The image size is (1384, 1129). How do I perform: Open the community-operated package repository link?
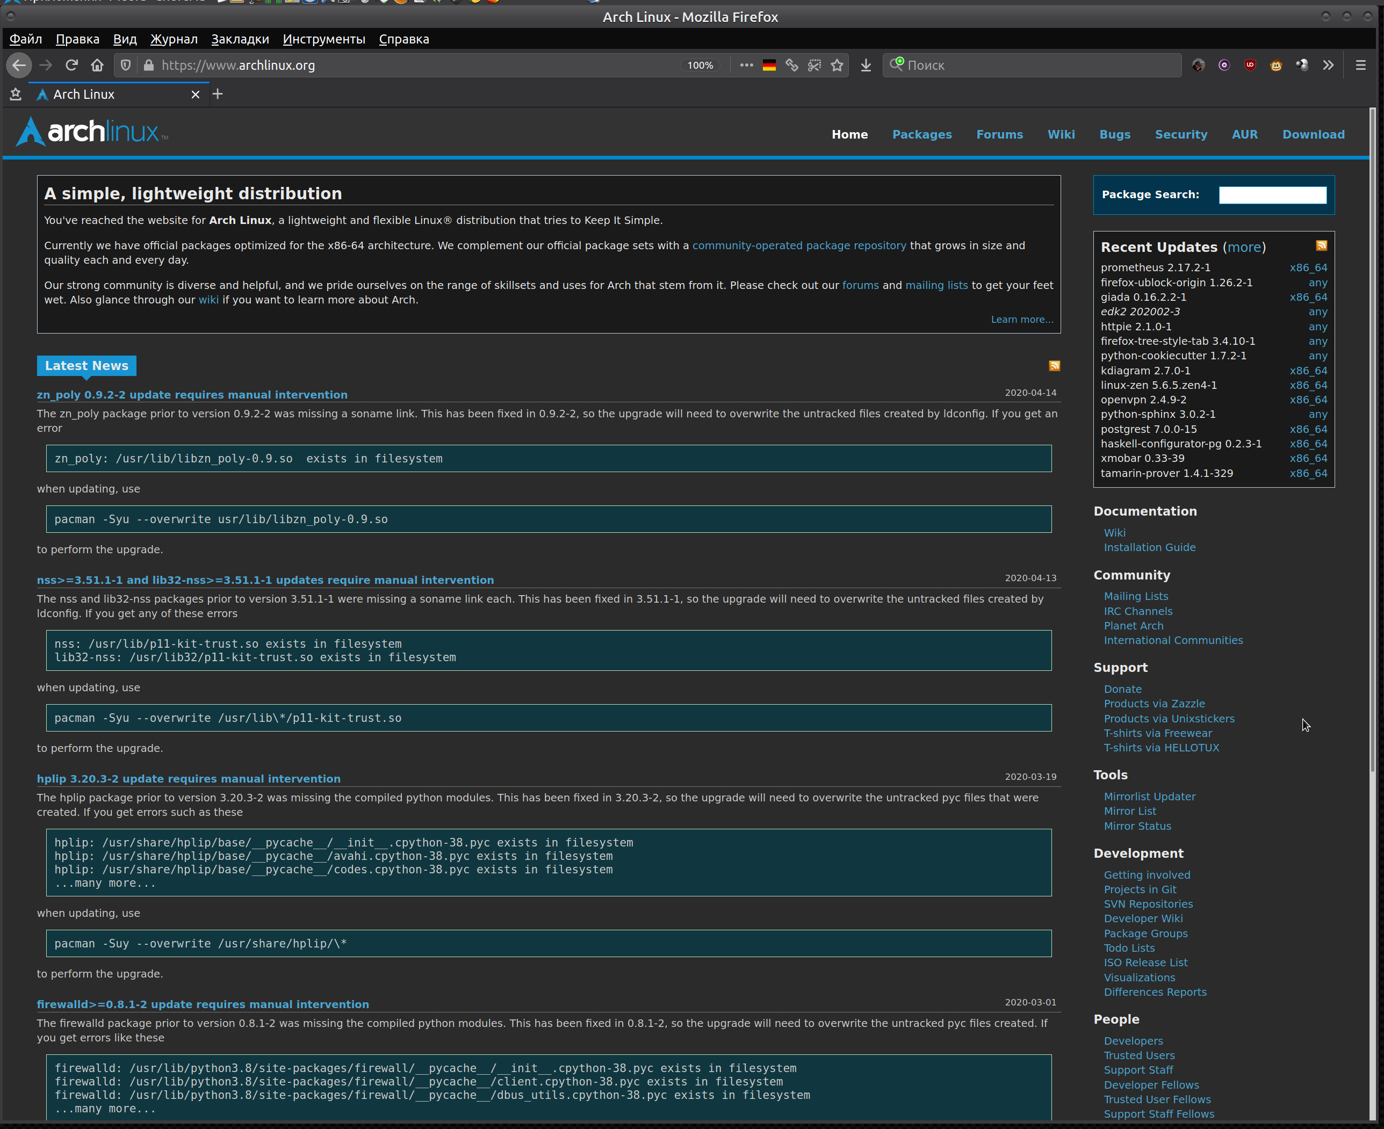click(799, 246)
